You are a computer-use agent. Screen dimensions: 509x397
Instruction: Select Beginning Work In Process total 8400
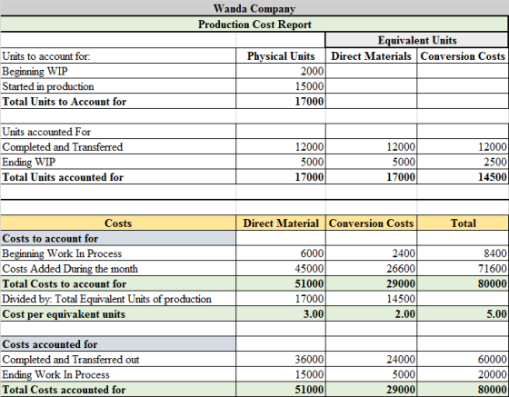coord(495,253)
